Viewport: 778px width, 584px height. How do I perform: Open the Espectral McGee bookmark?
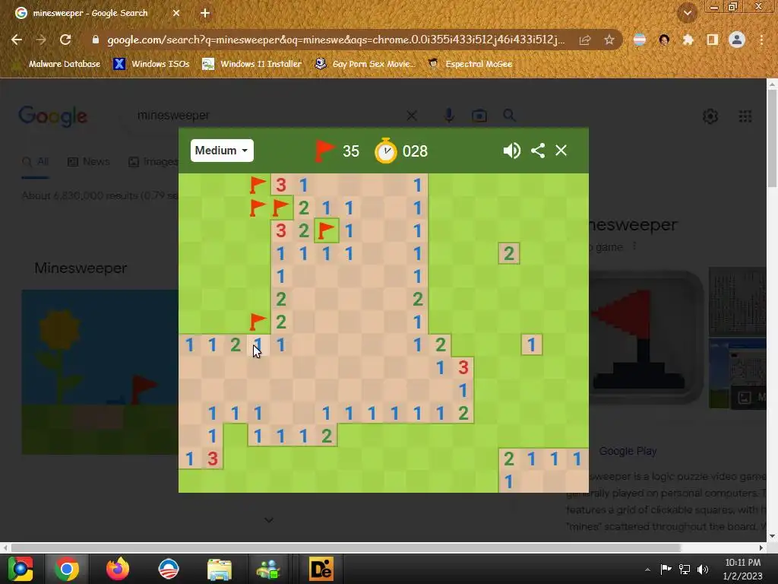(470, 64)
